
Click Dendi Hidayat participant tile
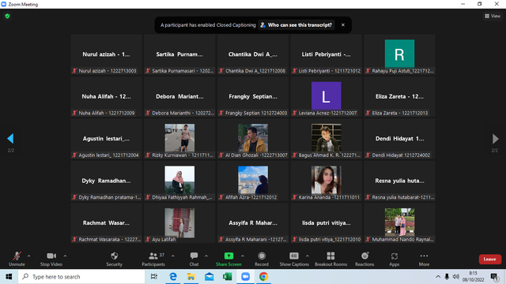tap(399, 139)
